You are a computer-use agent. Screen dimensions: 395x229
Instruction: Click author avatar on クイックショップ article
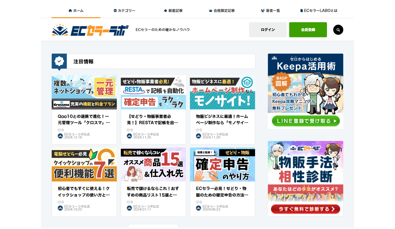(x=60, y=208)
